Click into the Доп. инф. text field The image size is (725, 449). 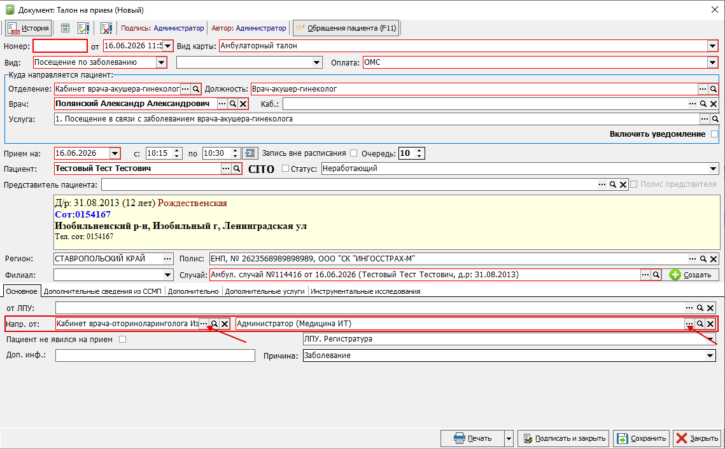155,356
